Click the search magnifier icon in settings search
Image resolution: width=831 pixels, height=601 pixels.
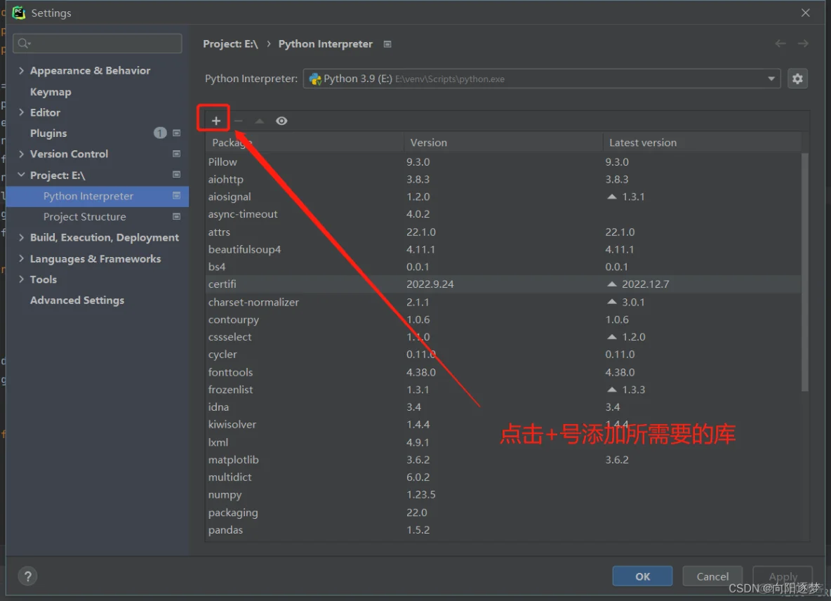tap(24, 43)
